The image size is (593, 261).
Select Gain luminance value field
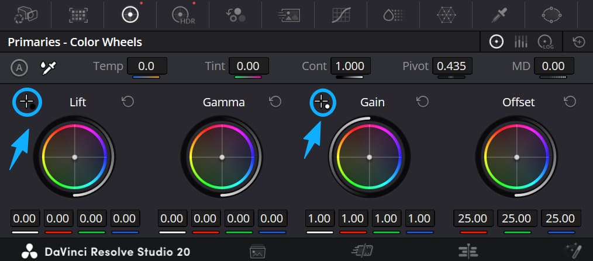pos(319,218)
